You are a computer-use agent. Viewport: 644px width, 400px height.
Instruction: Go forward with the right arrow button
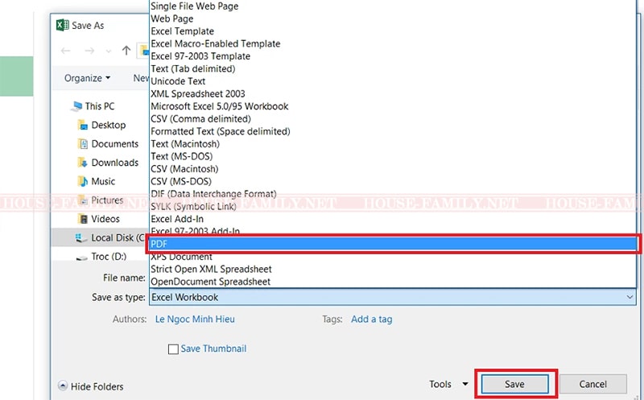point(89,51)
